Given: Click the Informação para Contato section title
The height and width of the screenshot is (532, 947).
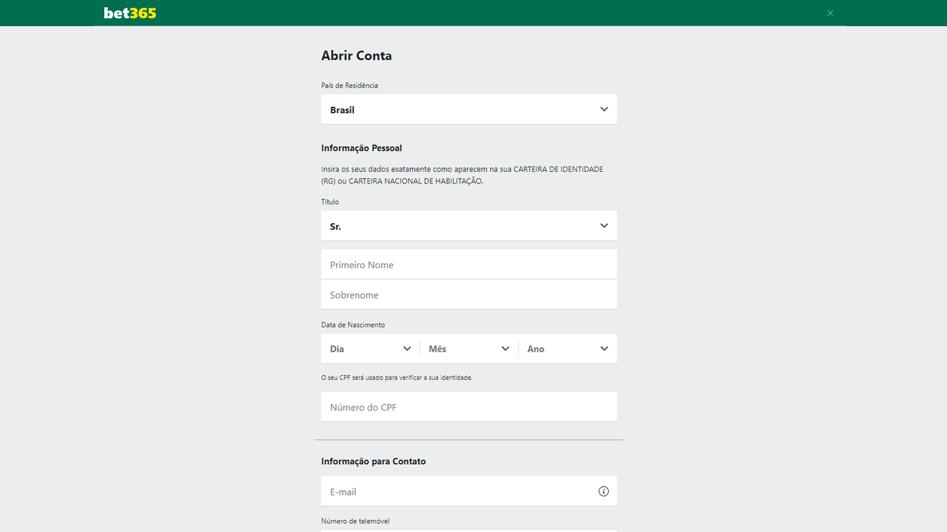Looking at the screenshot, I should [x=373, y=462].
